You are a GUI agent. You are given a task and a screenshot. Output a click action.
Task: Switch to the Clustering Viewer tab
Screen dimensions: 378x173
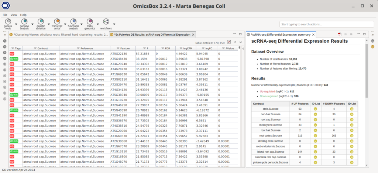click(x=59, y=35)
